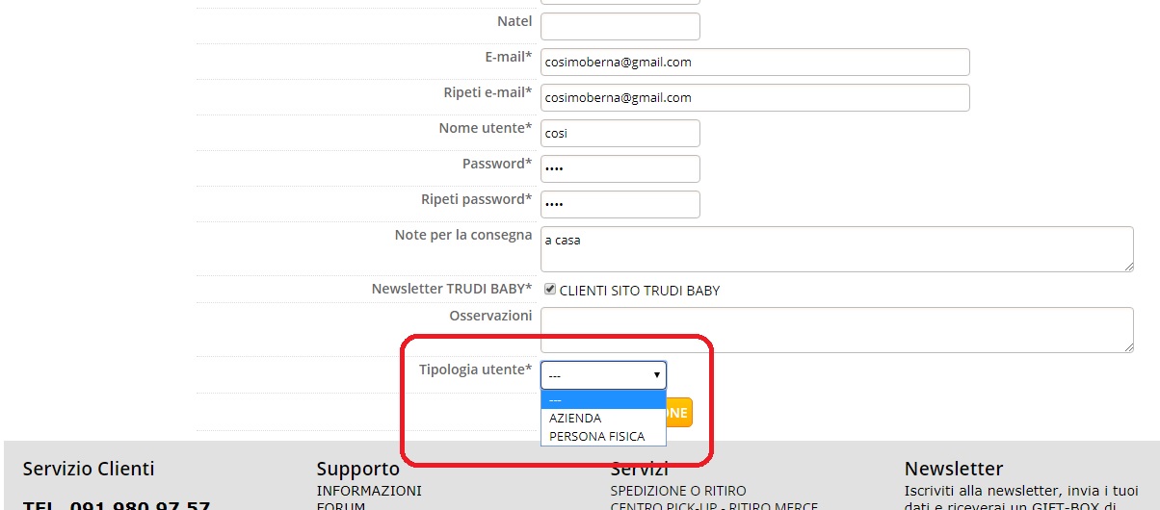Focus the E-mail field

754,63
